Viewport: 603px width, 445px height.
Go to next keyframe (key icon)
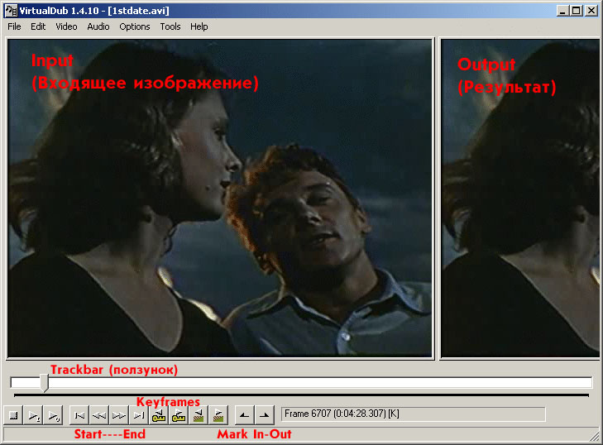coord(179,415)
